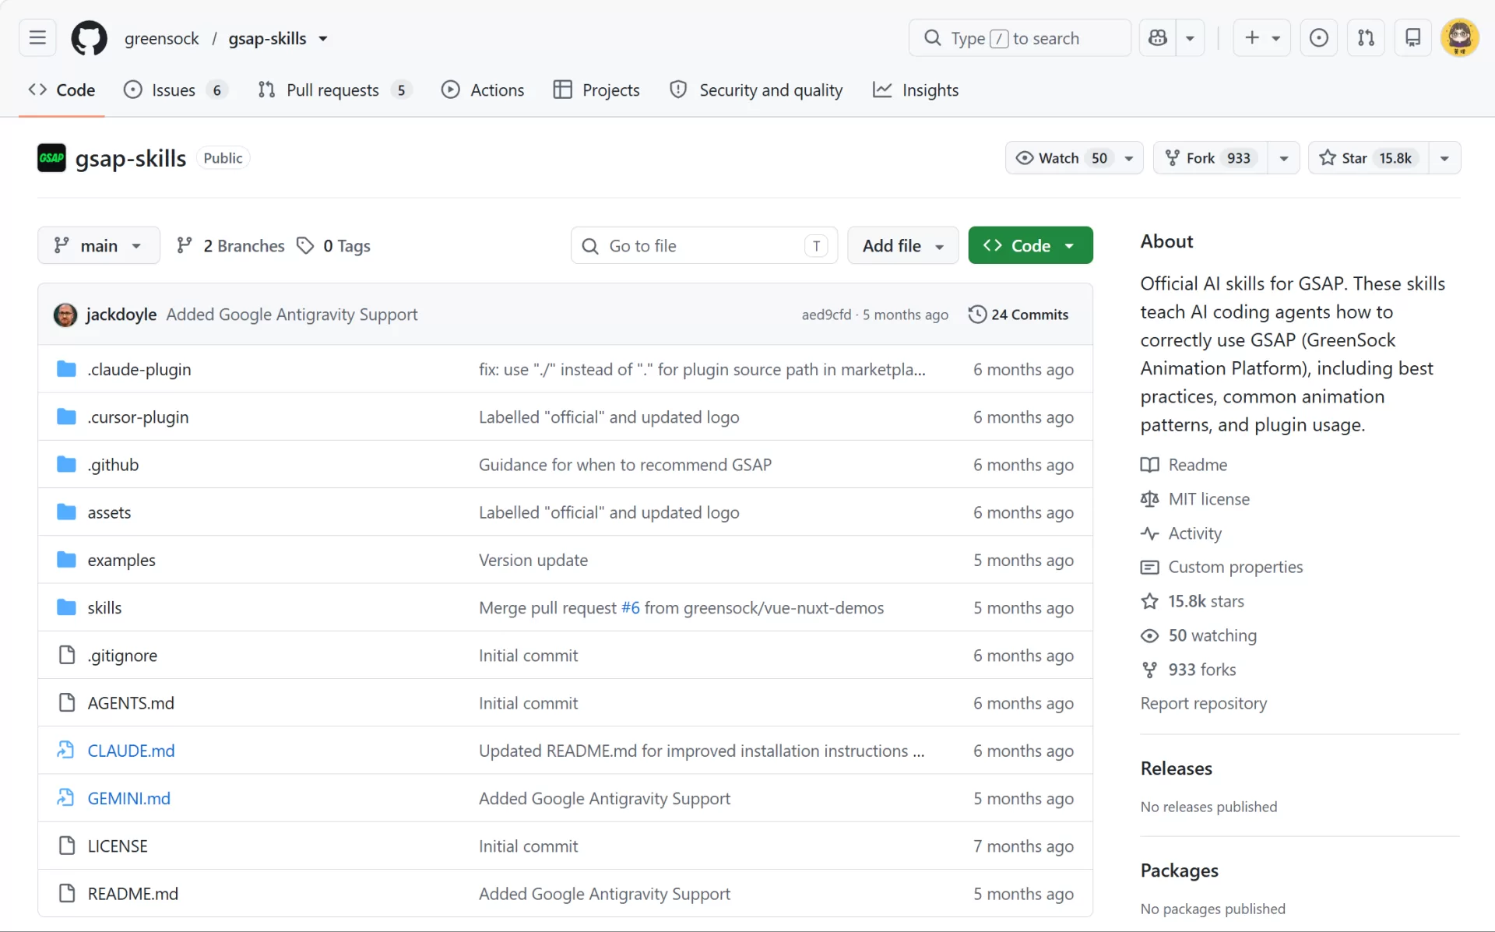The height and width of the screenshot is (932, 1495).
Task: Focus the Go to file search field
Action: 704,246
